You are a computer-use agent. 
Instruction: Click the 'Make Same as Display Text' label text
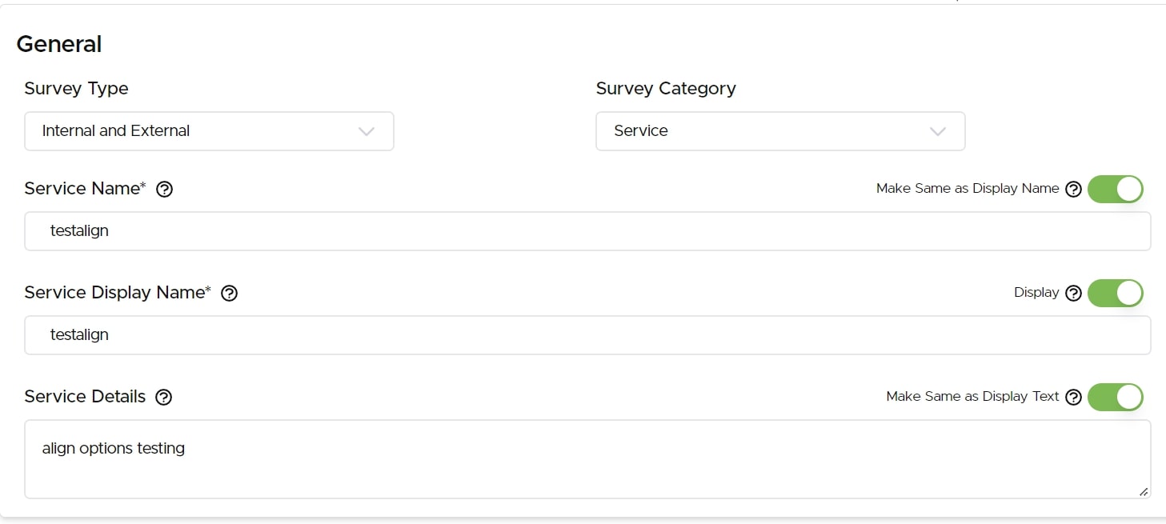click(x=972, y=397)
